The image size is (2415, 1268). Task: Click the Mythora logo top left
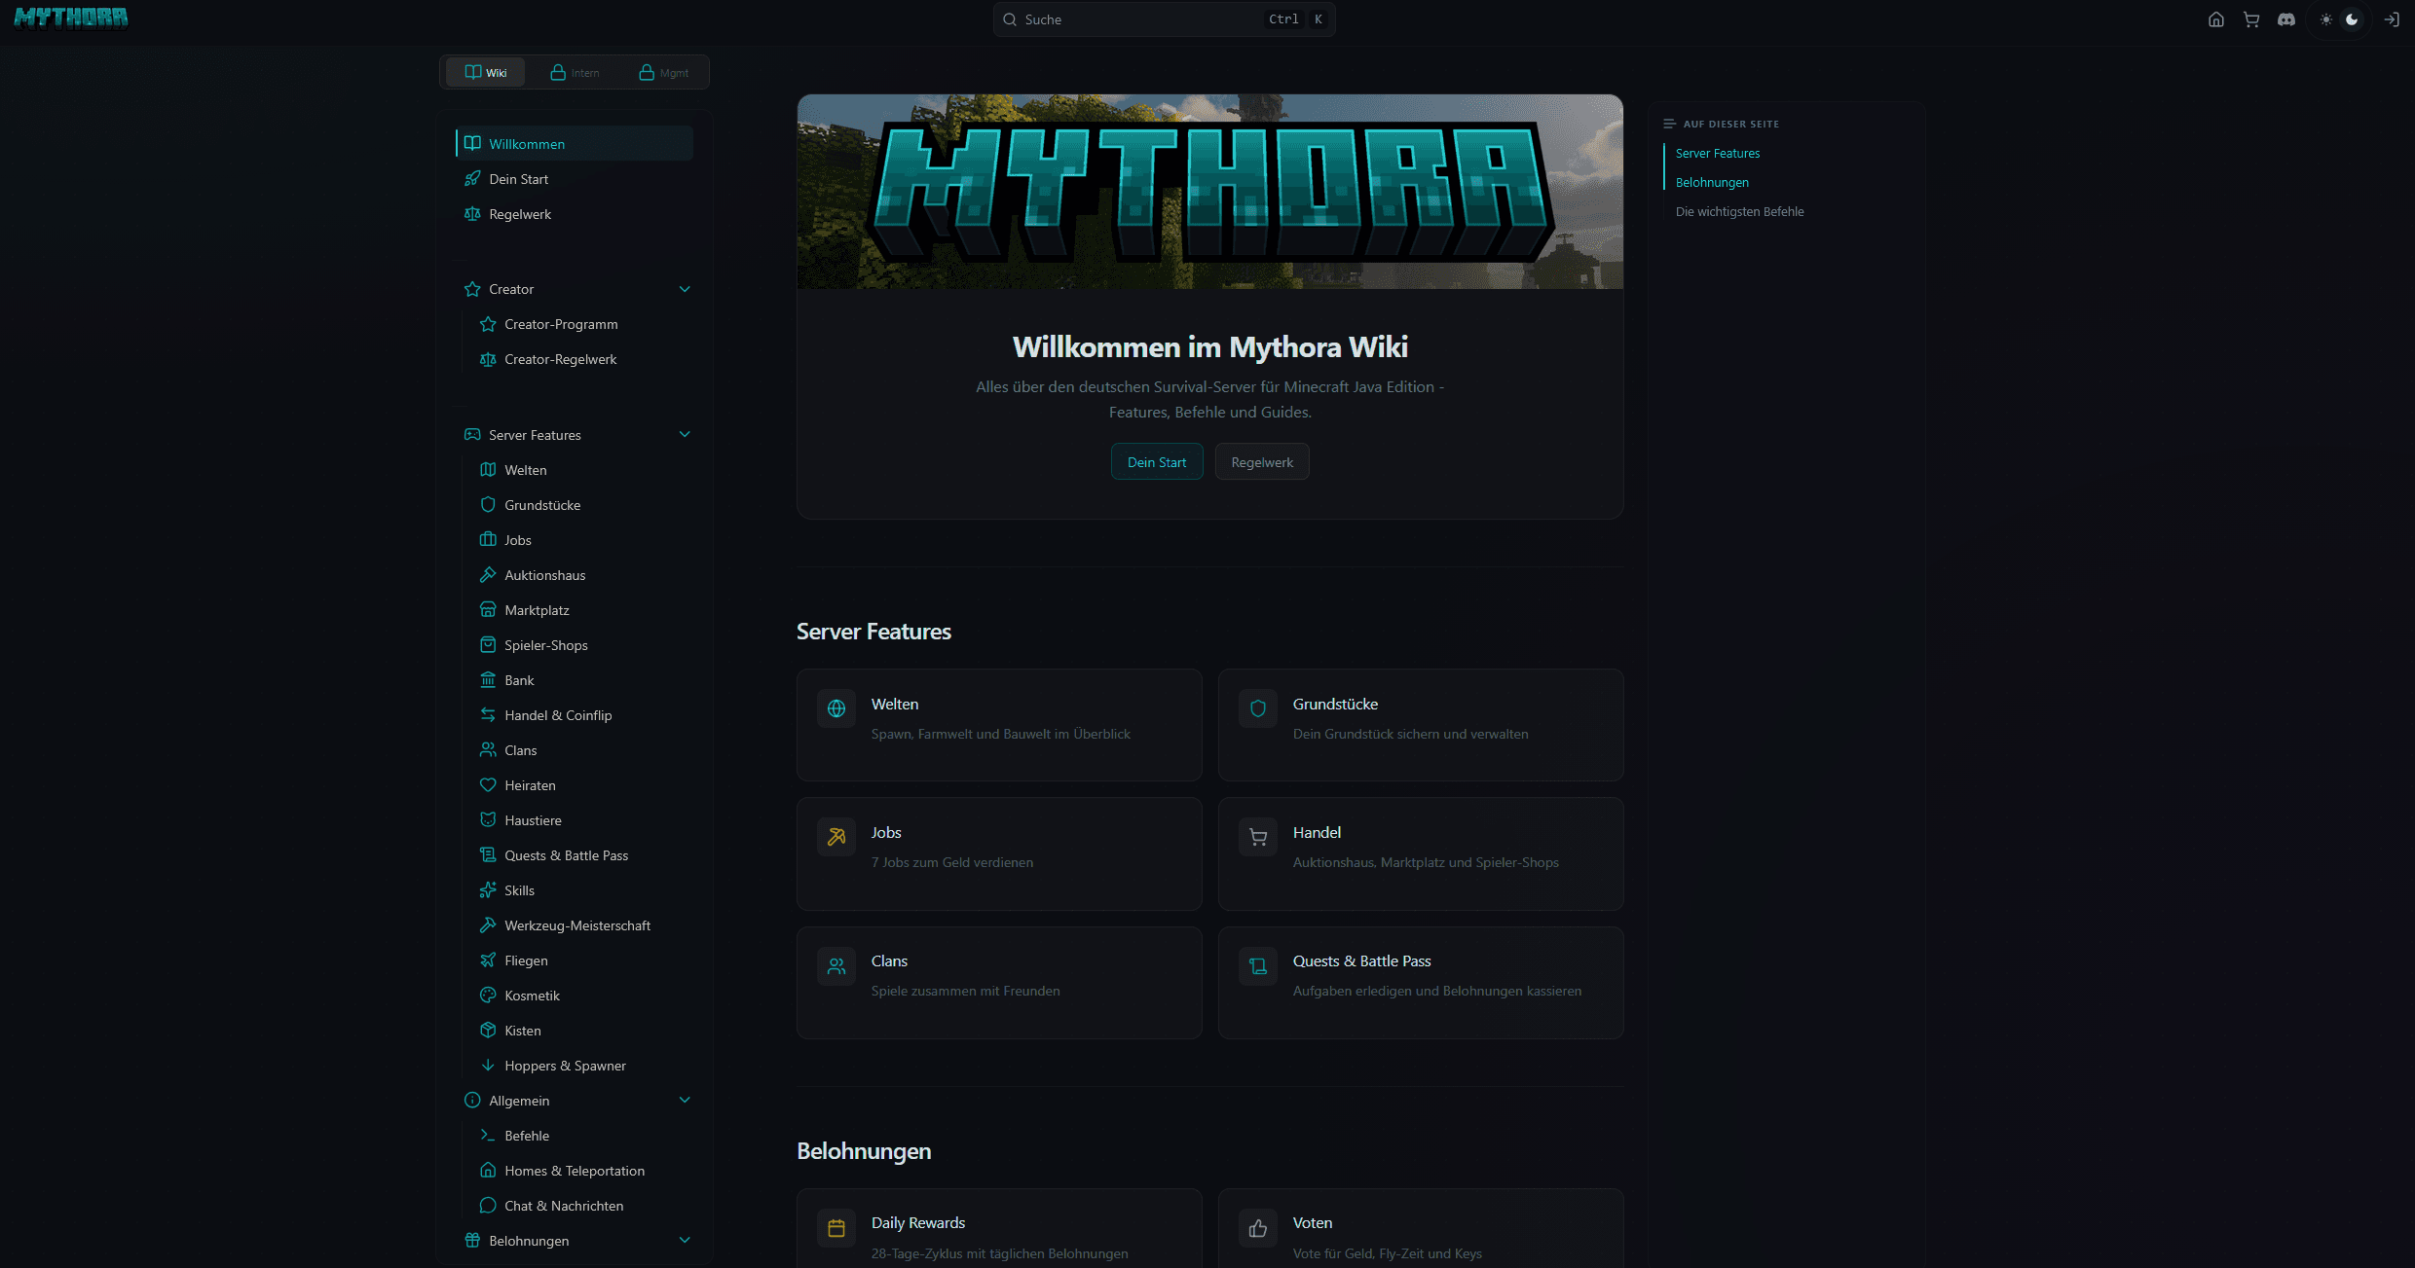click(x=71, y=18)
